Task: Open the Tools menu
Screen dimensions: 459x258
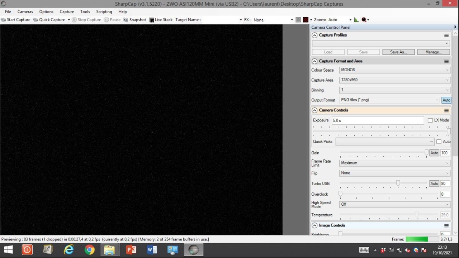Action: point(85,11)
